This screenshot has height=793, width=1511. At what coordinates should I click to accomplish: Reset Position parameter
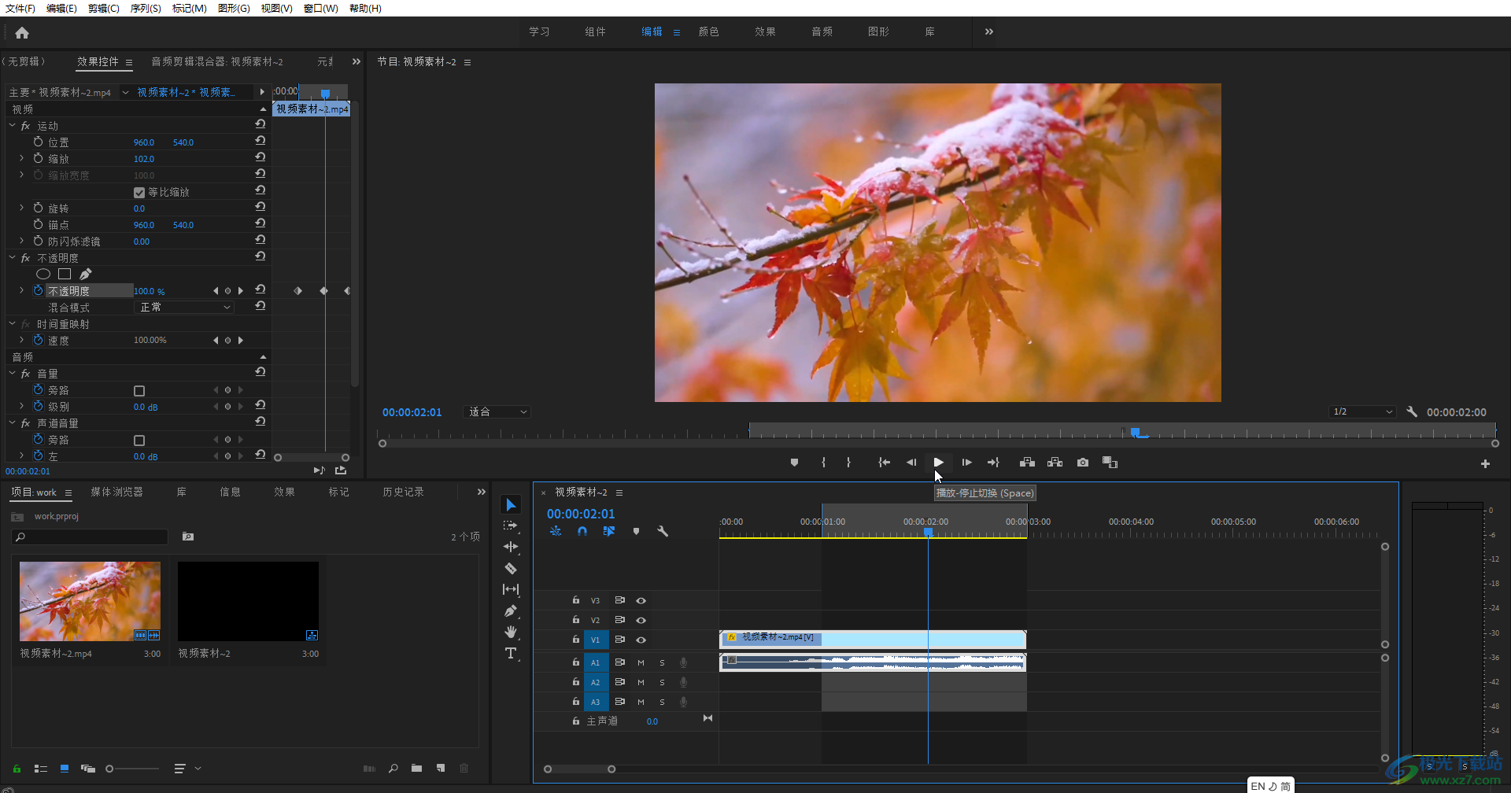260,141
